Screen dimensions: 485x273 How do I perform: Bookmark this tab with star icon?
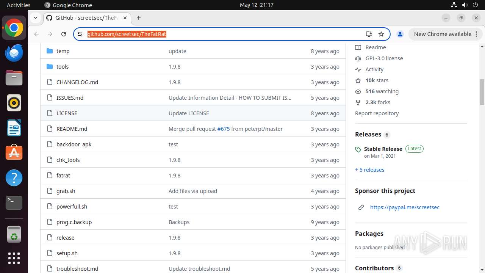(x=381, y=34)
